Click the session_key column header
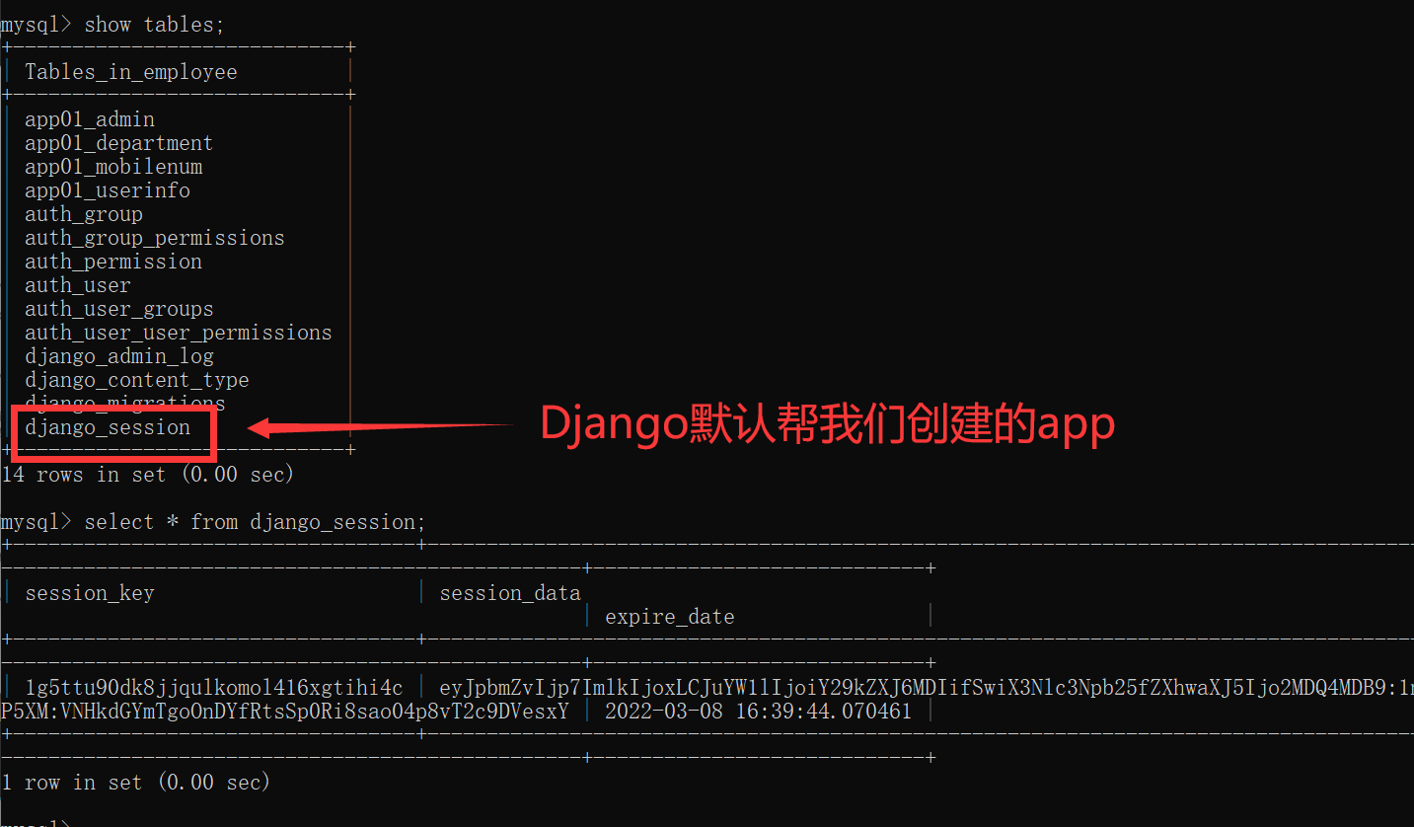This screenshot has width=1414, height=827. 90,593
